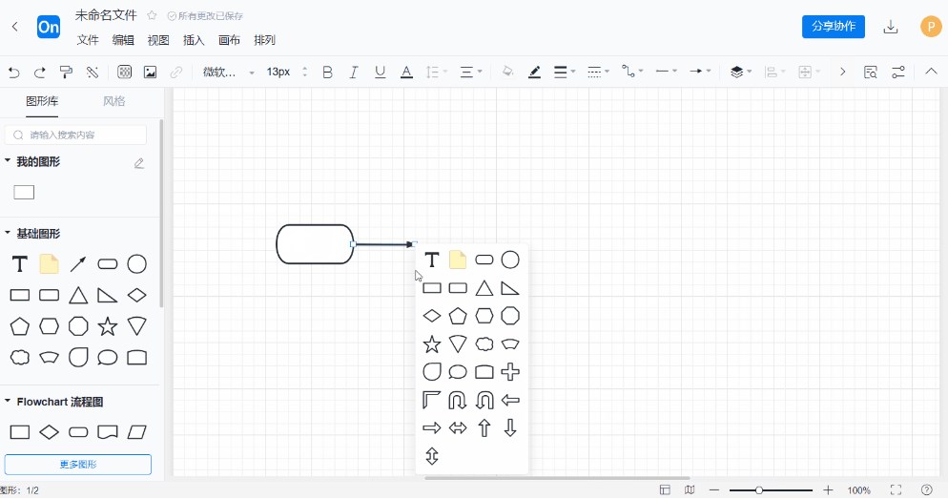
Task: Pick the text T in popup
Action: (x=432, y=260)
